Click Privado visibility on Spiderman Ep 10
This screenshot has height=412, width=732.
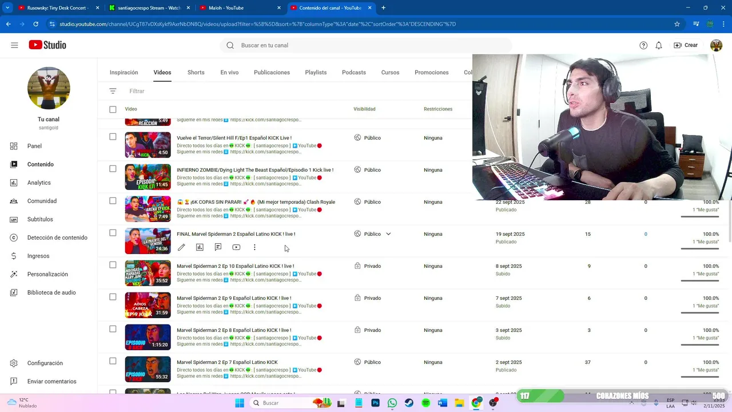[368, 266]
